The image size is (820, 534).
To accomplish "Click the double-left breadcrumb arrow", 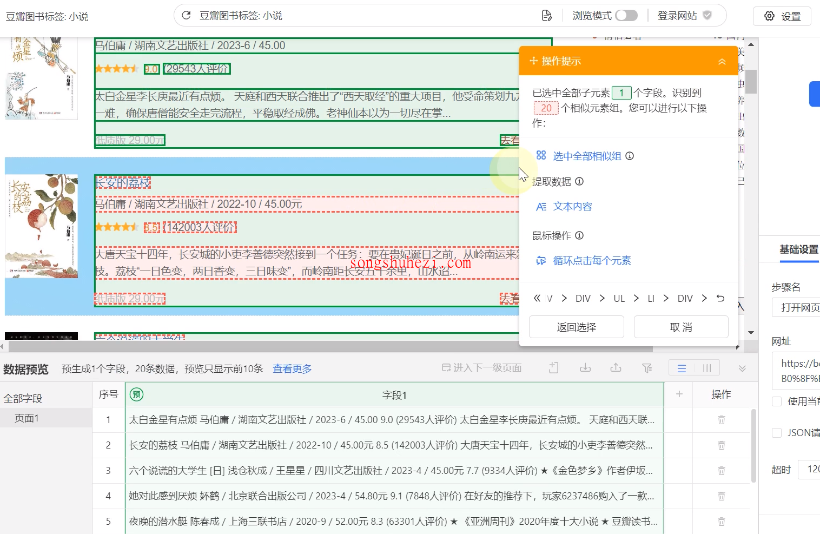I will tap(537, 298).
